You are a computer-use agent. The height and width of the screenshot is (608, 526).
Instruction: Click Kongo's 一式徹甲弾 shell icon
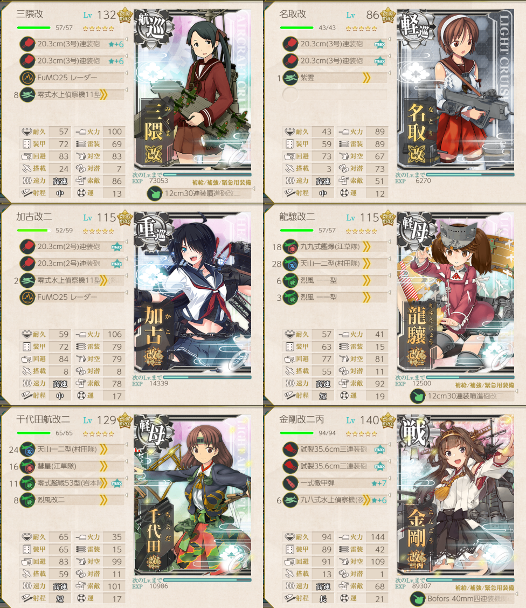click(290, 483)
